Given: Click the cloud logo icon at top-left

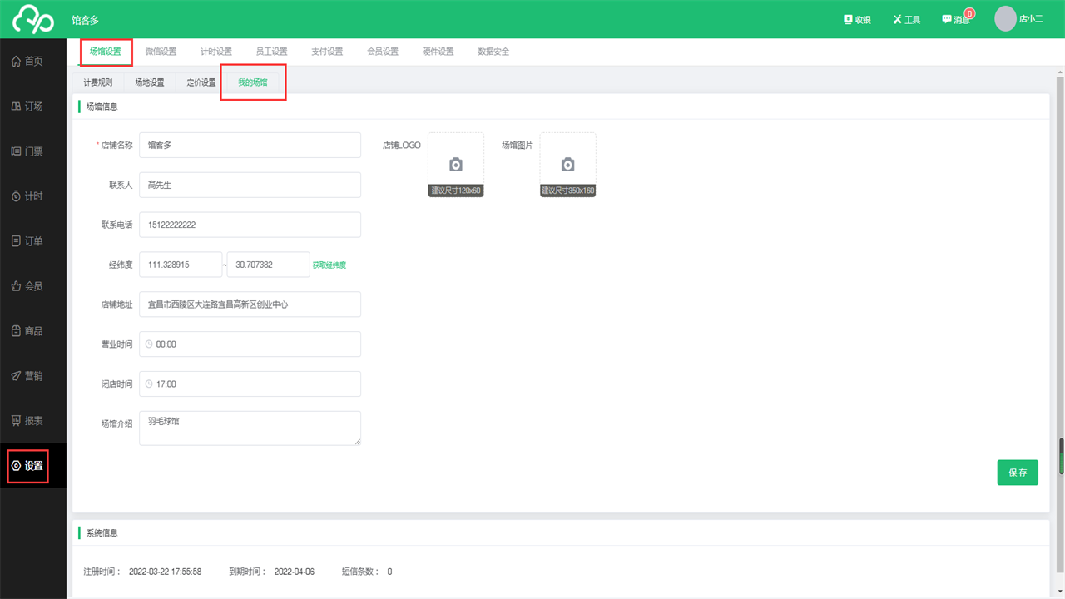Looking at the screenshot, I should pyautogui.click(x=33, y=19).
